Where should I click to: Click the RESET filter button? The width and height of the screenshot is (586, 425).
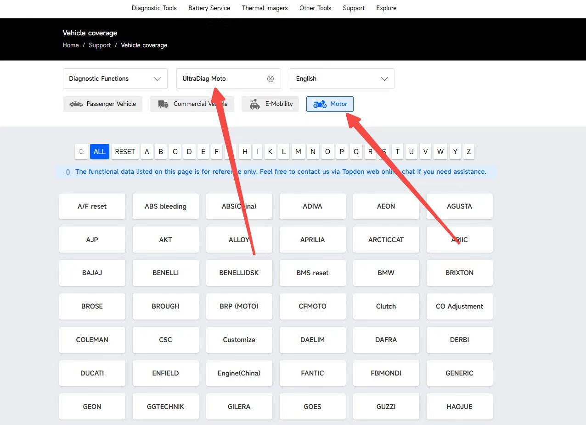point(125,152)
